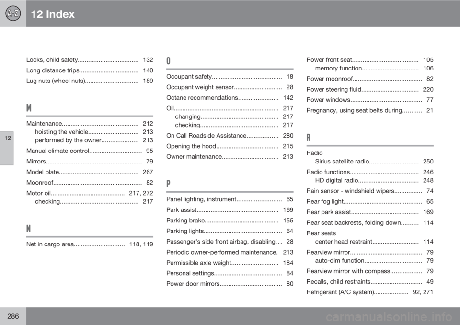This screenshot has width=460, height=325.
Task: Click the 'Park assist' entry
Action: pos(230,210)
